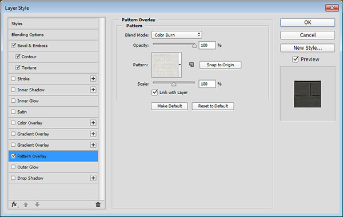This screenshot has height=217, width=343.
Task: Enable the Color Overlay checkbox
Action: click(13, 123)
